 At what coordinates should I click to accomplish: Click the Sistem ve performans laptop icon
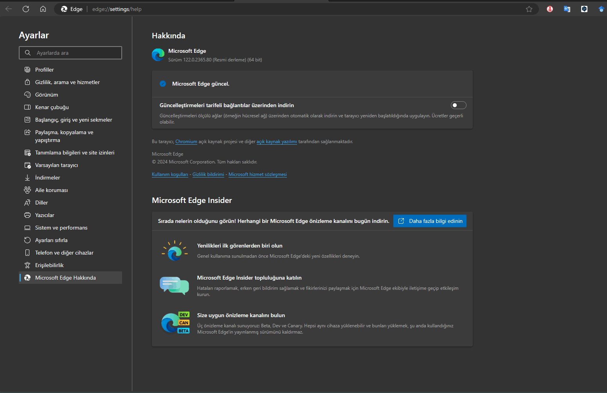(27, 228)
